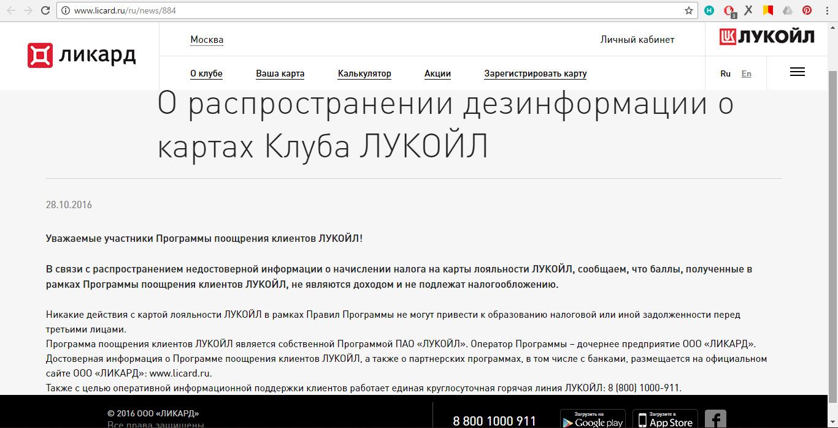Open the Facebook icon in footer
Image resolution: width=838 pixels, height=428 pixels.
[x=715, y=419]
